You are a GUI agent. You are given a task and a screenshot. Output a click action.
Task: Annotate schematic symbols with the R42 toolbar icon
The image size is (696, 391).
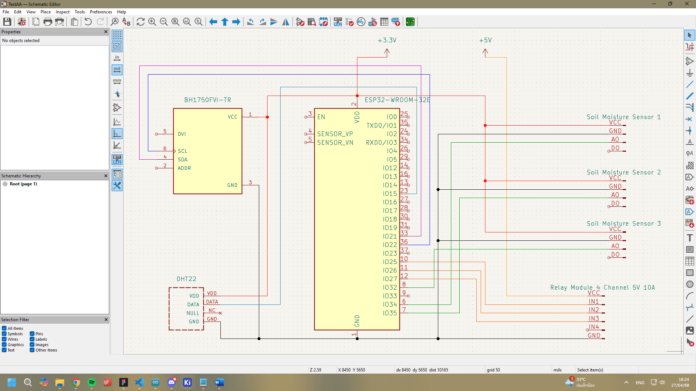pos(338,22)
